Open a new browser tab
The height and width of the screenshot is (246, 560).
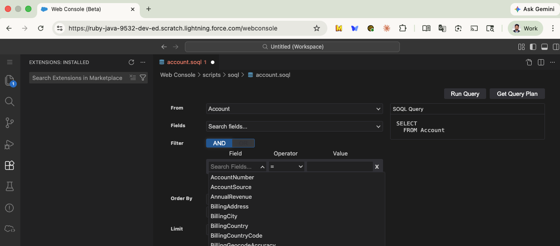click(149, 9)
